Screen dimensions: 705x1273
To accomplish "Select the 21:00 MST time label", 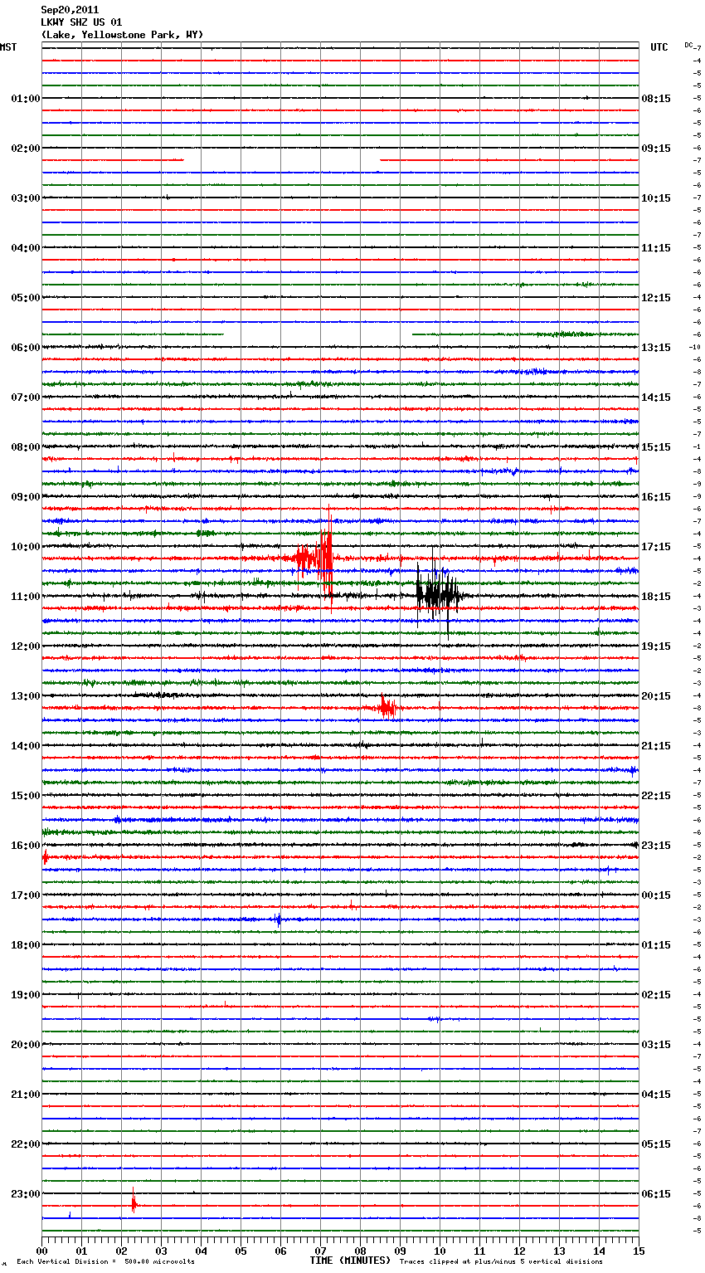I will (x=26, y=1095).
